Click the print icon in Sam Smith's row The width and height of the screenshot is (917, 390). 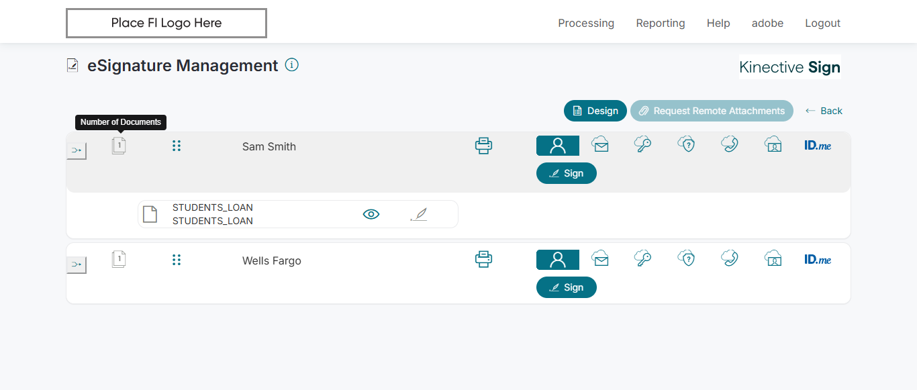(483, 146)
